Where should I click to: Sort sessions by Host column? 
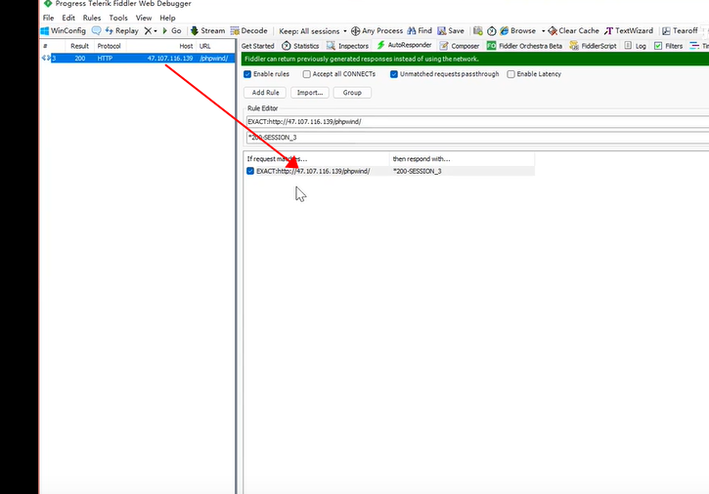pyautogui.click(x=161, y=46)
